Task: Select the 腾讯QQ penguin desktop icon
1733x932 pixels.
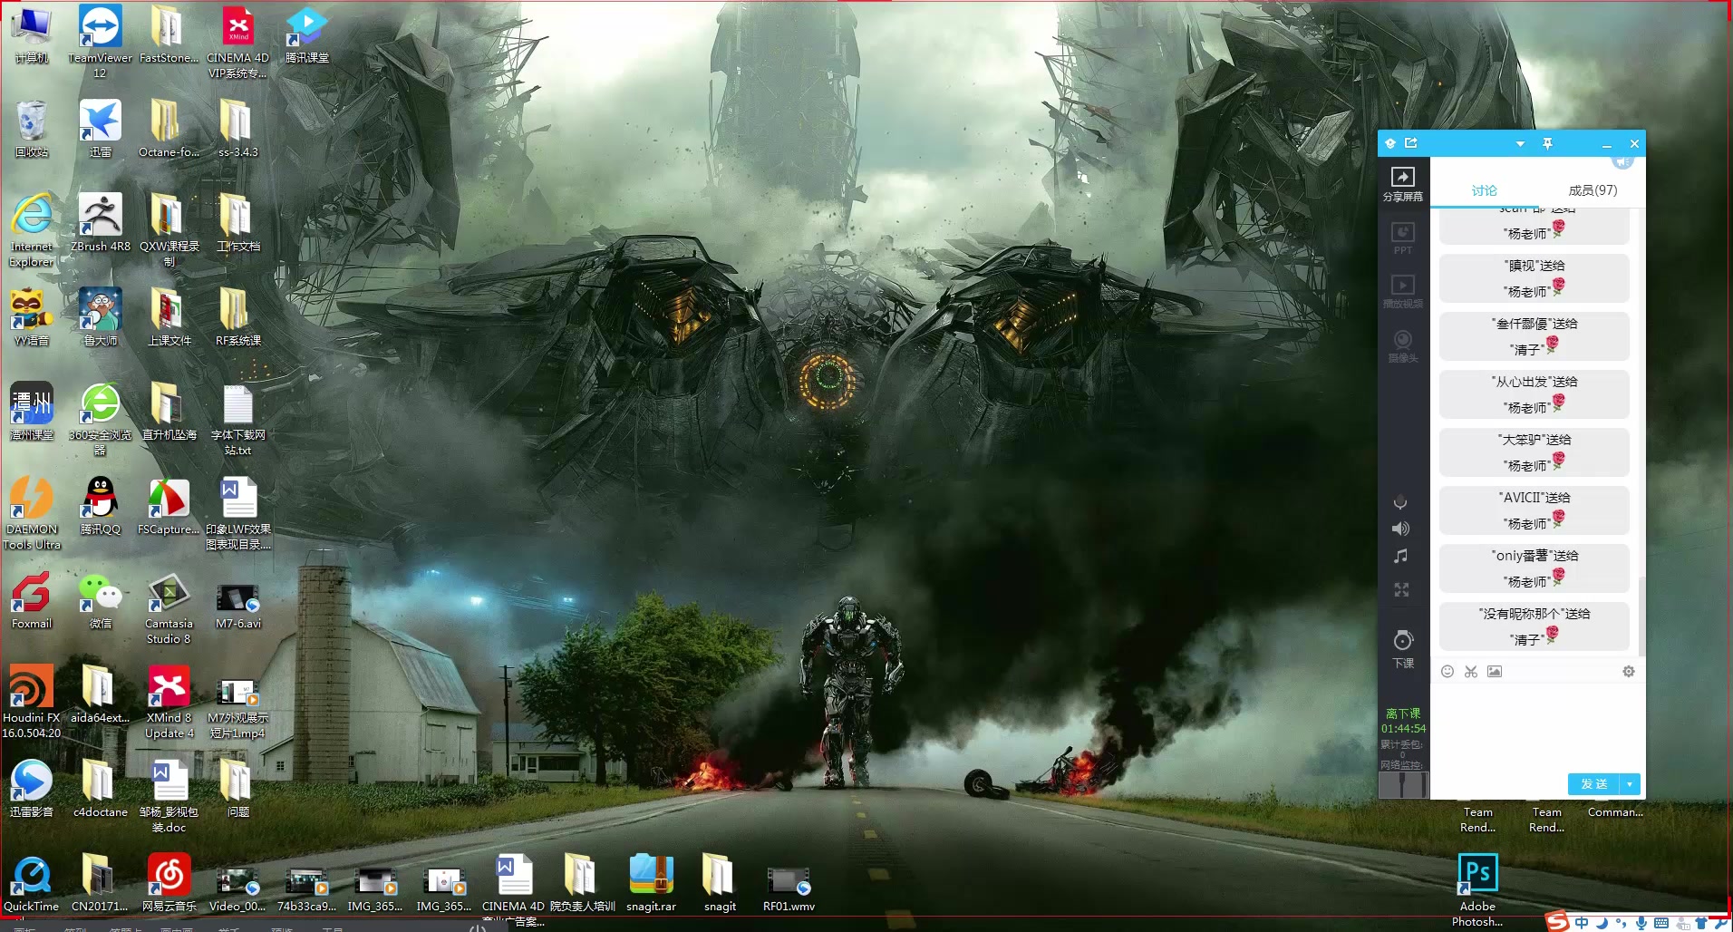Action: click(100, 505)
